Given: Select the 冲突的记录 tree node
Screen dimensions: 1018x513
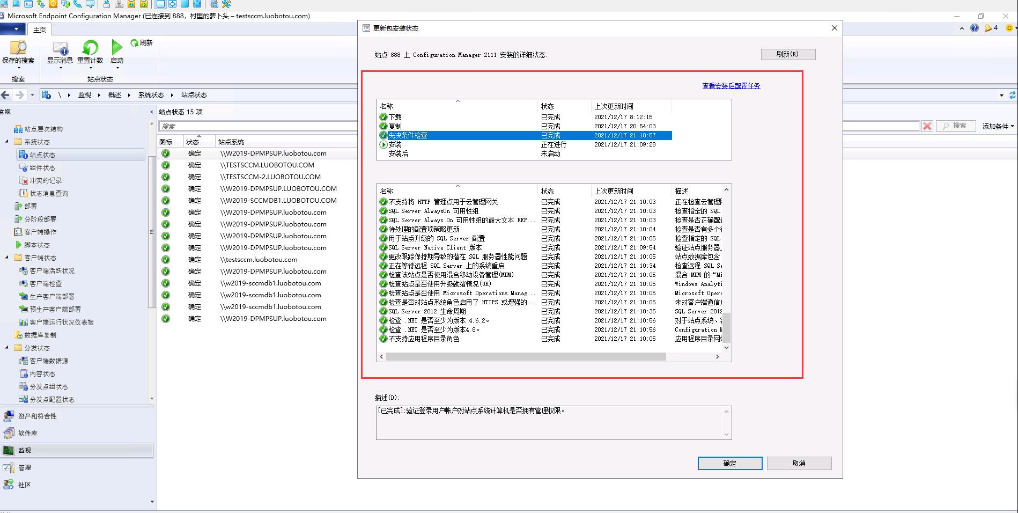Looking at the screenshot, I should click(40, 181).
